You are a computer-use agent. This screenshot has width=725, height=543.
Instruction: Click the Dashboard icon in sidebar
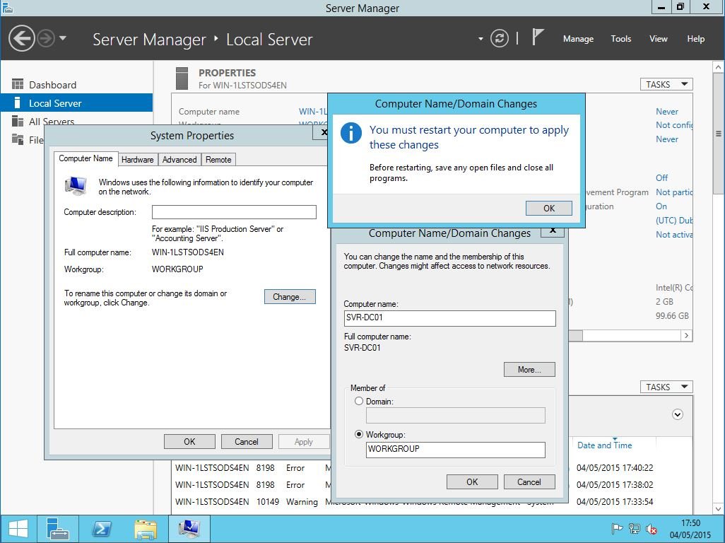(x=18, y=85)
